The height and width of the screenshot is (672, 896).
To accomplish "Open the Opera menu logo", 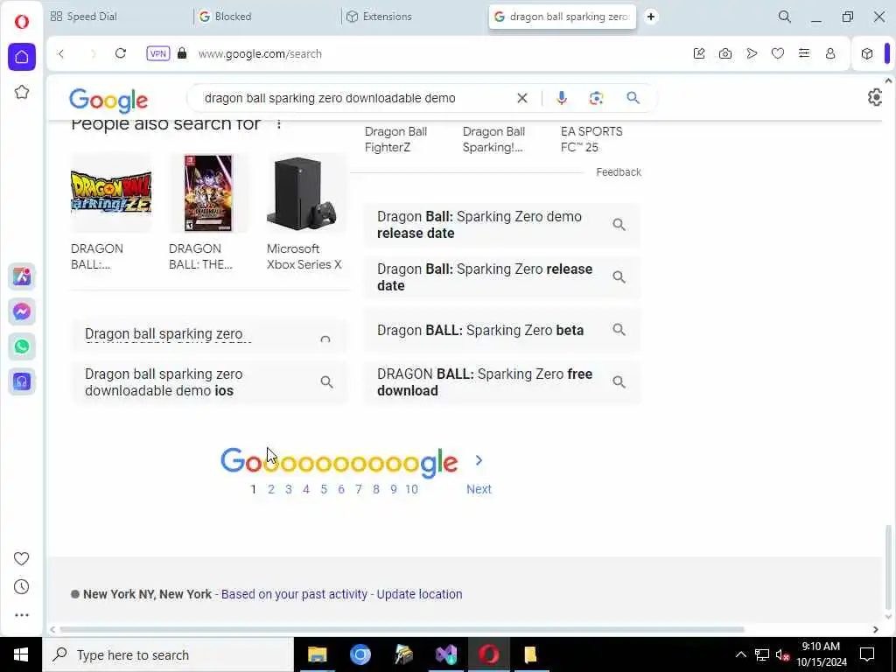I will tap(22, 22).
